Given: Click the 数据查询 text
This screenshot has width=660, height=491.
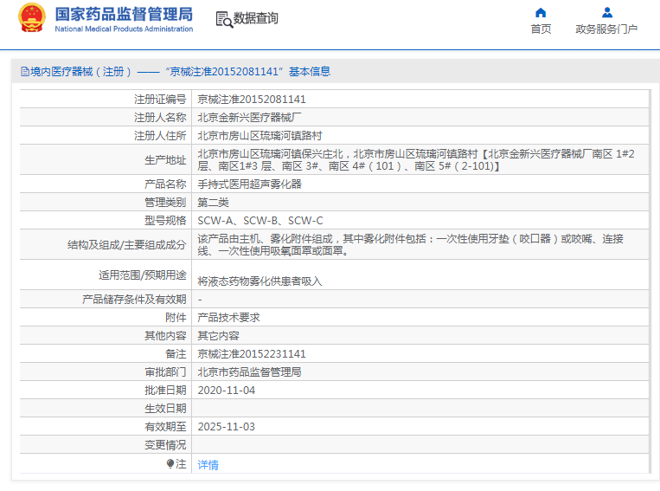Looking at the screenshot, I should click(256, 18).
